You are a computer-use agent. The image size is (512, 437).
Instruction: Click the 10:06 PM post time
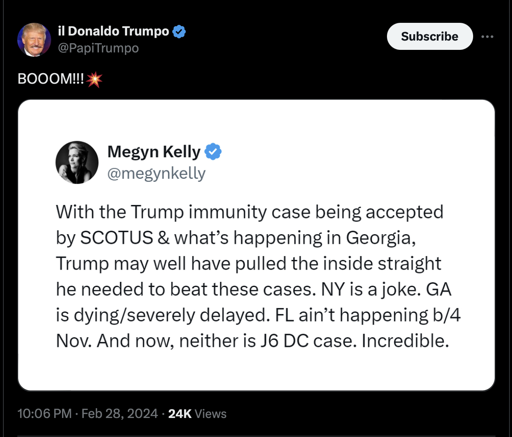pyautogui.click(x=44, y=413)
